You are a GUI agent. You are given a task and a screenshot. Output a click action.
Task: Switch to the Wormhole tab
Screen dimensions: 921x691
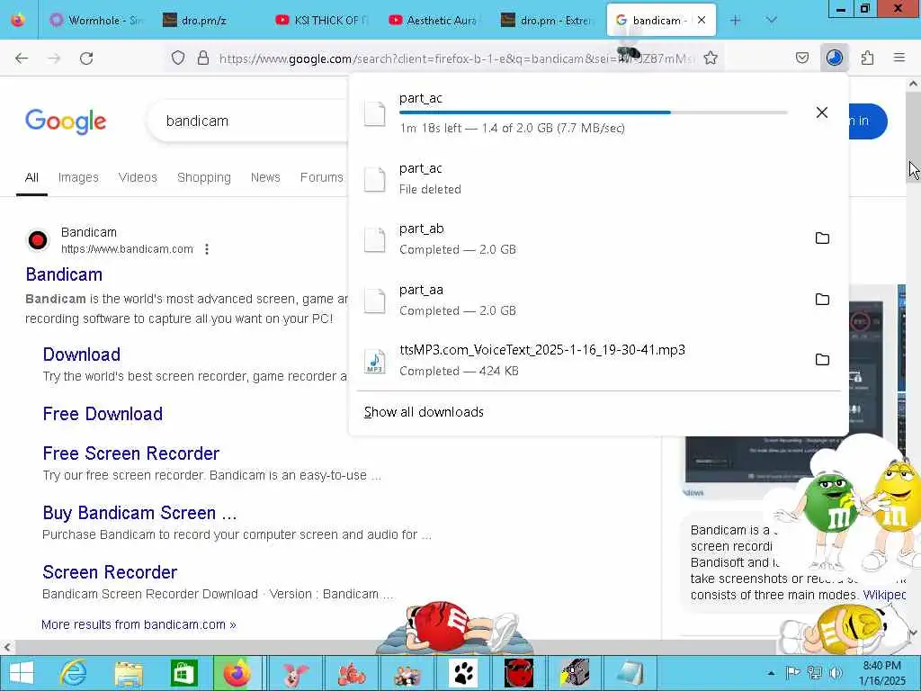point(96,21)
